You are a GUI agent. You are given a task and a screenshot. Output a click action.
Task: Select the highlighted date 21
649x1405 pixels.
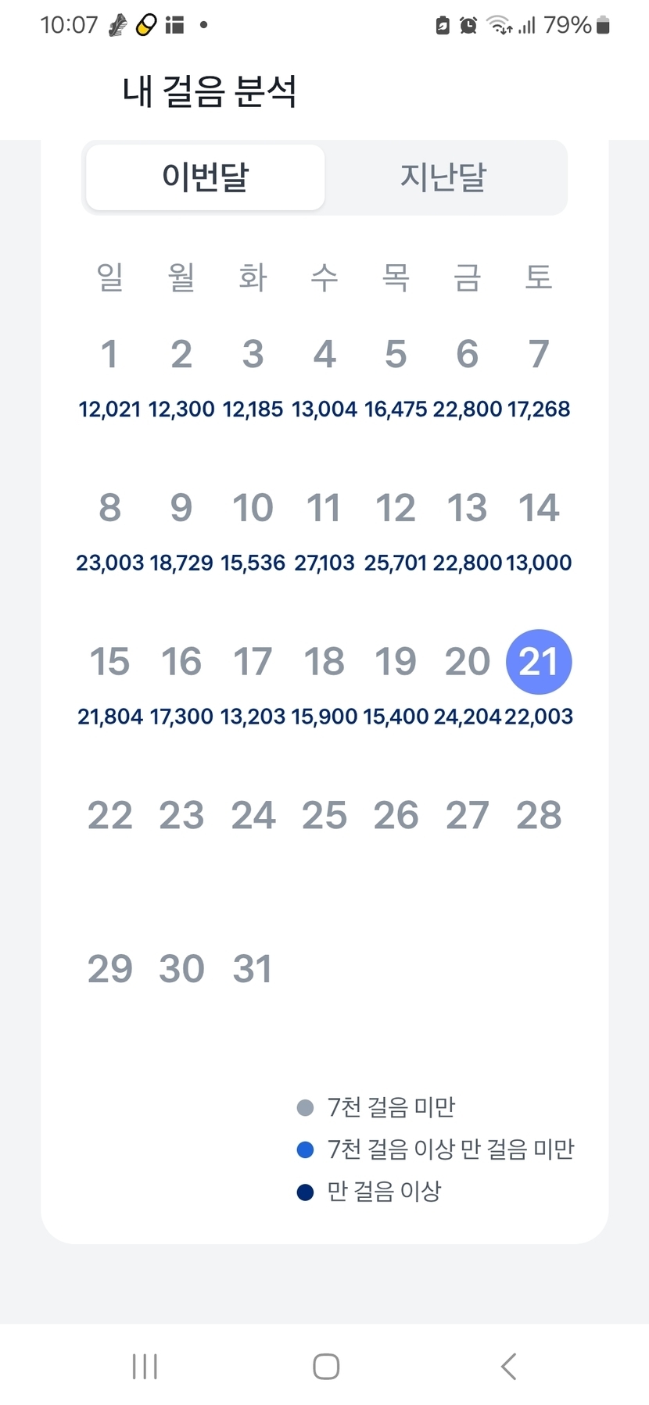point(539,662)
